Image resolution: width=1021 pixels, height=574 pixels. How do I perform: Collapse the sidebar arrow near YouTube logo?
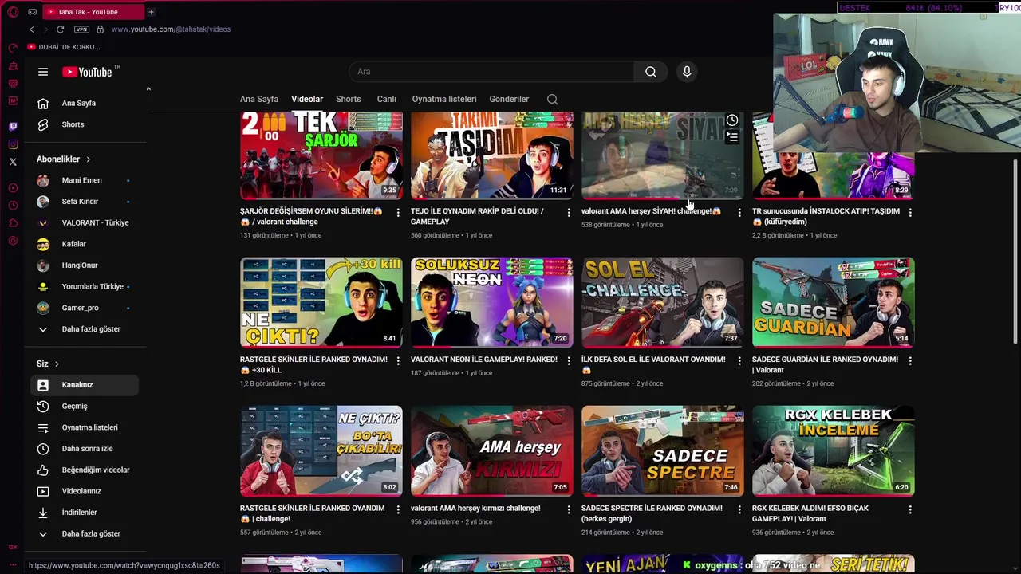(x=148, y=89)
